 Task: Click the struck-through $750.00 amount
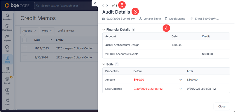139,80
